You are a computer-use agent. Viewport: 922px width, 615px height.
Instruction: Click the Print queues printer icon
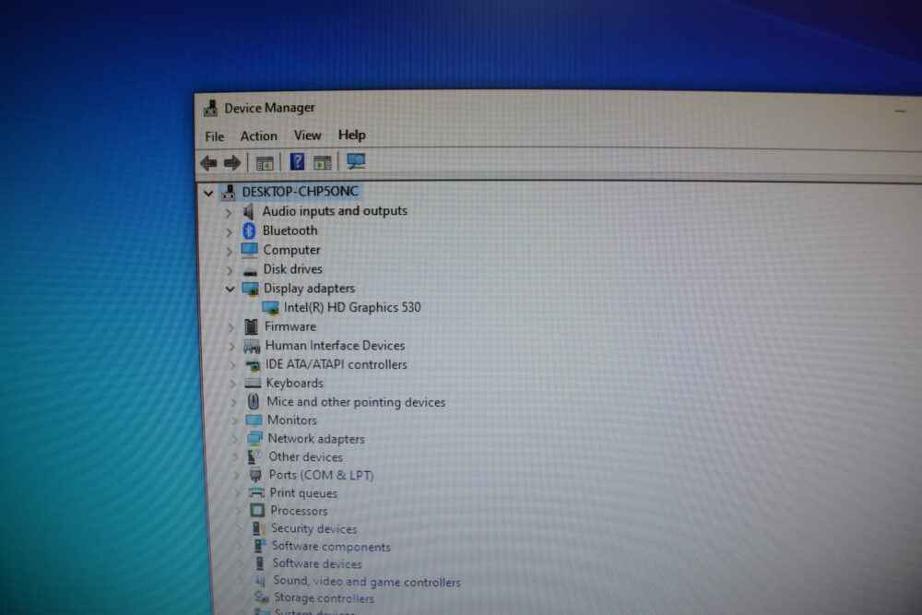pyautogui.click(x=256, y=492)
